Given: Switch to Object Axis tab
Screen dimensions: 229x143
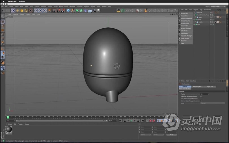Looking at the screenshot, I should pyautogui.click(x=210, y=87).
